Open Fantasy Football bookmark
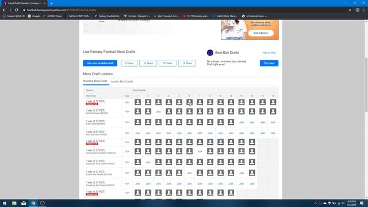This screenshot has height=207, width=368. (108, 16)
